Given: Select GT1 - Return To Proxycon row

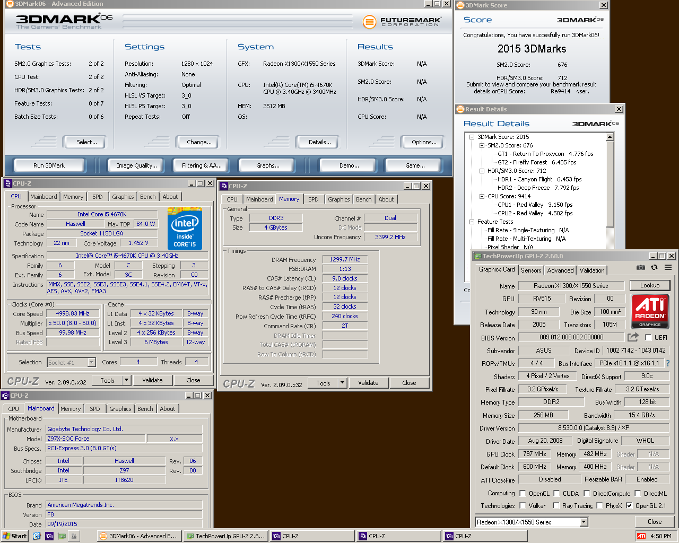Looking at the screenshot, I should 545,154.
